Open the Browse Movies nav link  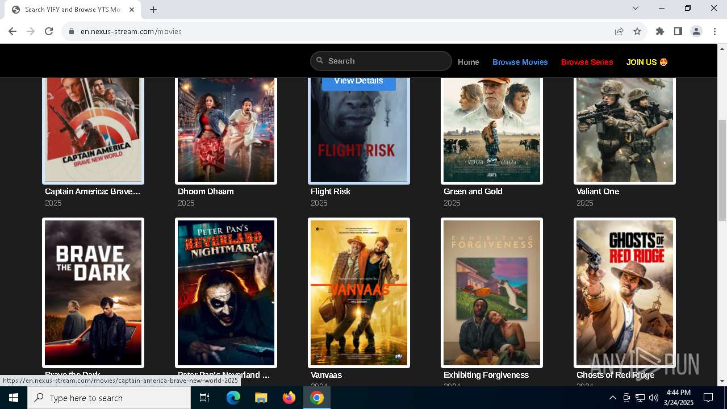[x=520, y=62]
